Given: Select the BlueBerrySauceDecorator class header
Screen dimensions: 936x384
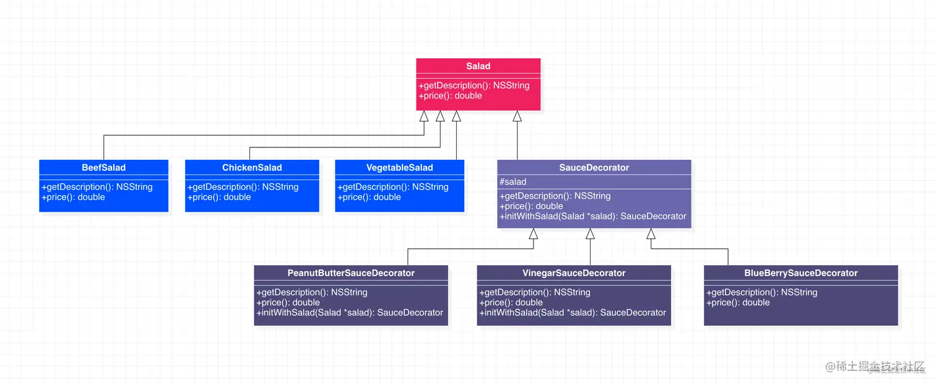Looking at the screenshot, I should pyautogui.click(x=801, y=273).
